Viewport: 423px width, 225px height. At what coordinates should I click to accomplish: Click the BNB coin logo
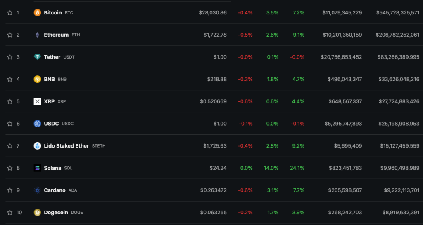(x=37, y=79)
